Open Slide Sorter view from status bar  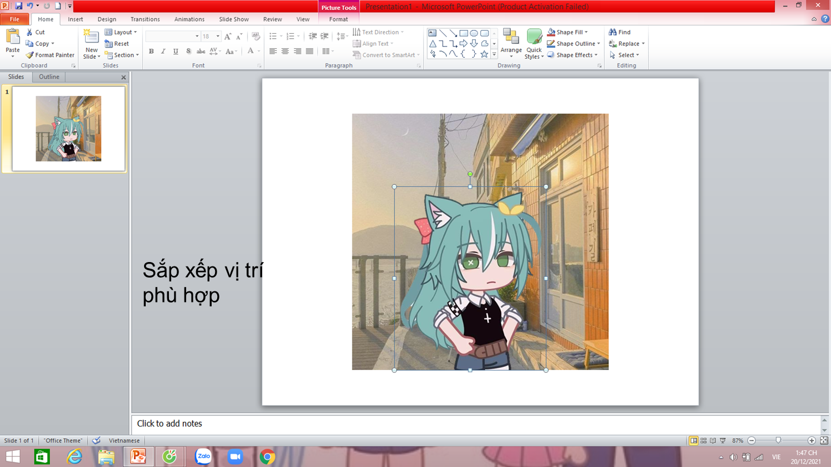(x=704, y=440)
